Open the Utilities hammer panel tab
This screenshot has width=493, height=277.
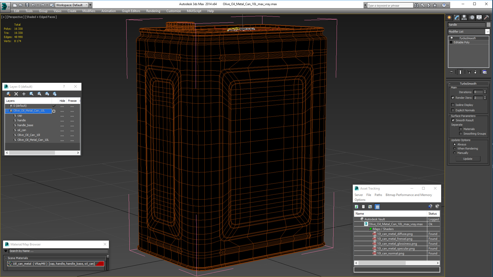pyautogui.click(x=486, y=17)
